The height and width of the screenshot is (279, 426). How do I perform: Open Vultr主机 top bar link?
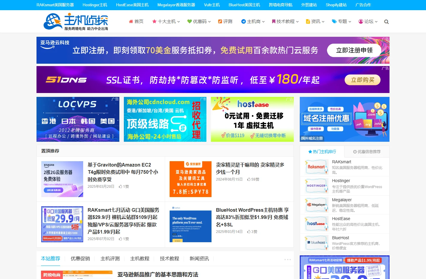pos(212,5)
